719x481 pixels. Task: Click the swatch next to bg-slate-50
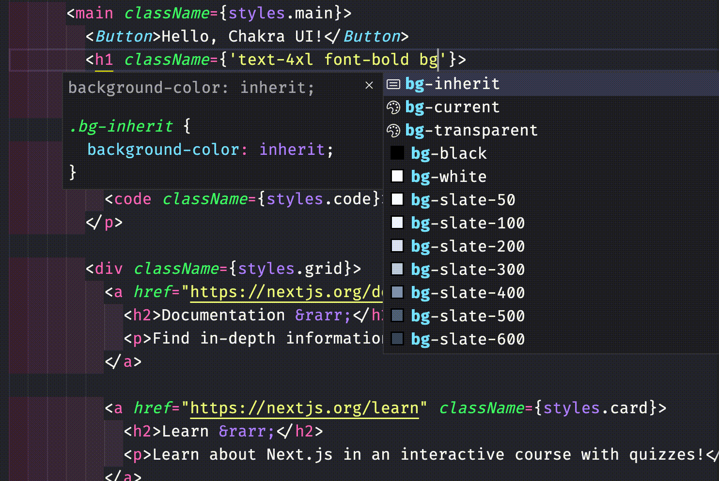coord(397,199)
